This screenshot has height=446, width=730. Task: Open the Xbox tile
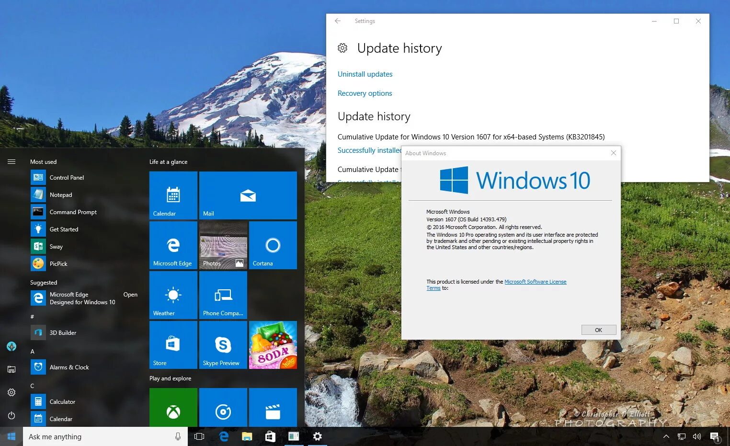click(173, 408)
